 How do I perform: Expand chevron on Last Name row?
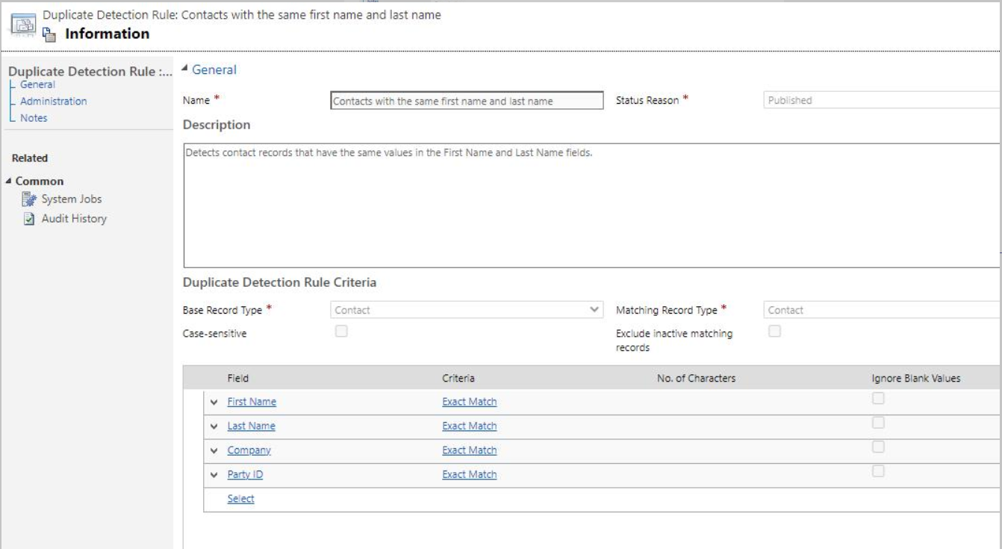pos(214,427)
